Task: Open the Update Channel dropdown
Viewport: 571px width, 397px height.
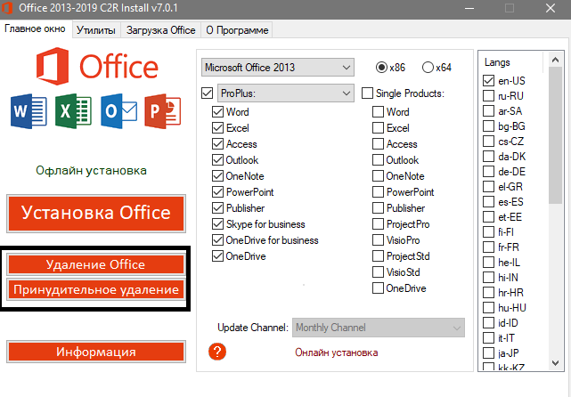Action: (379, 328)
